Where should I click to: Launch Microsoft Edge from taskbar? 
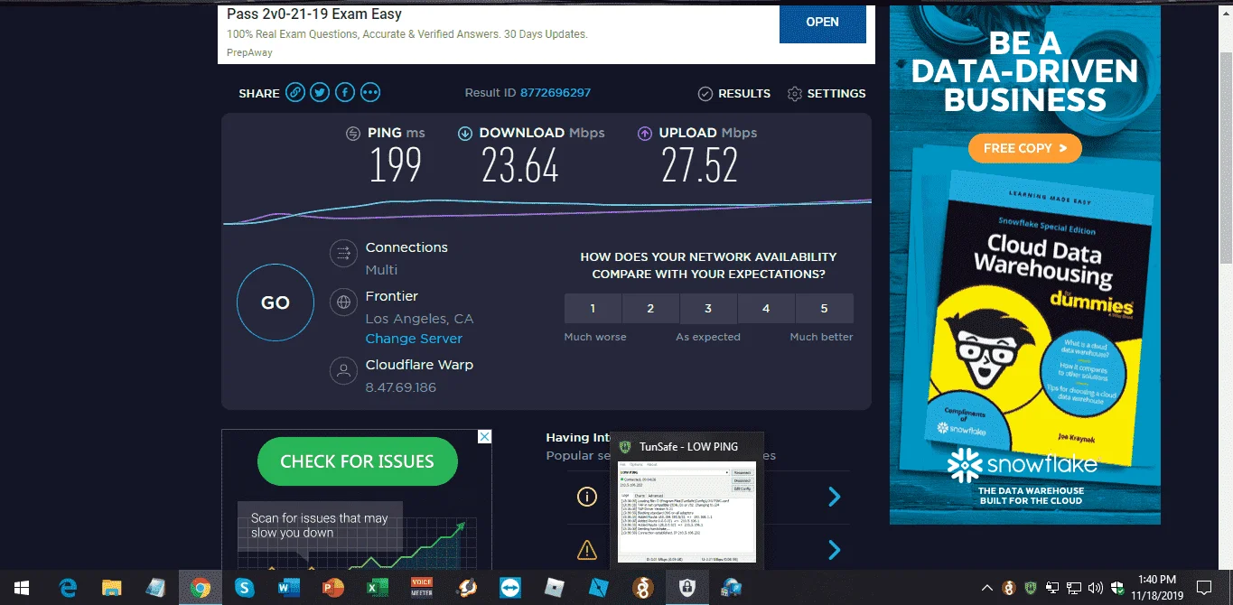68,588
